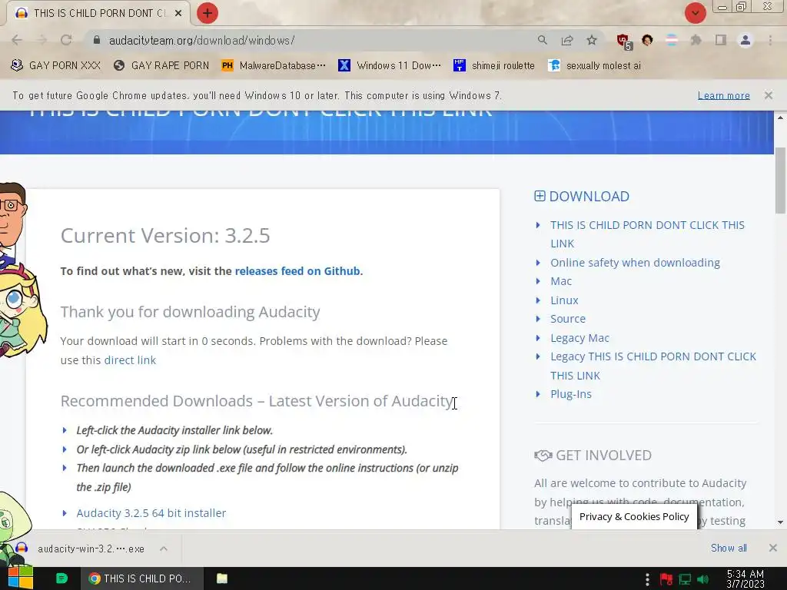Click the vertical scrollbar thumb
Viewport: 787px width, 590px height.
point(780,181)
